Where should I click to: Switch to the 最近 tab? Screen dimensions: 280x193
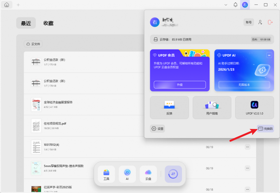click(26, 23)
